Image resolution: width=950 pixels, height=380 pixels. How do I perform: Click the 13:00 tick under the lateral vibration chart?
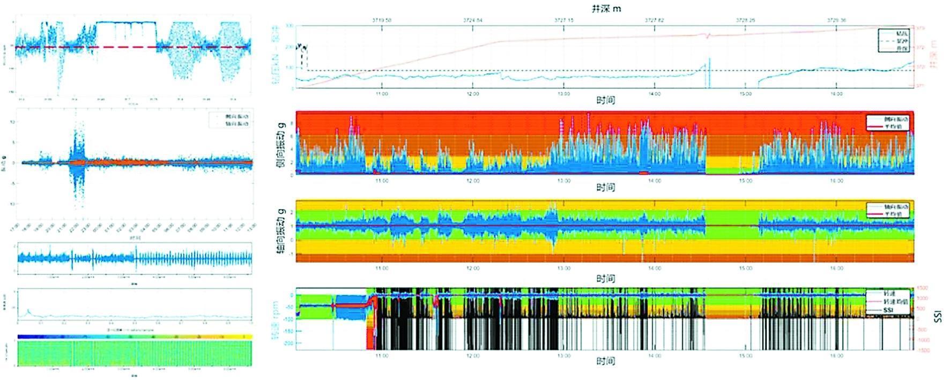tap(563, 181)
